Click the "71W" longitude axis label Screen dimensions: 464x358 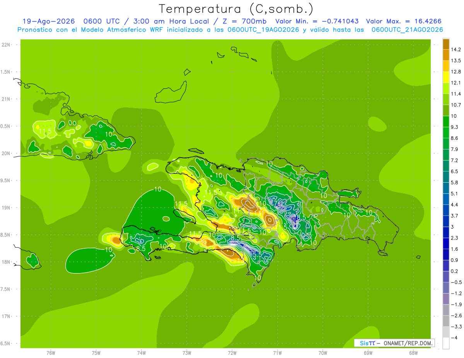tap(277, 353)
